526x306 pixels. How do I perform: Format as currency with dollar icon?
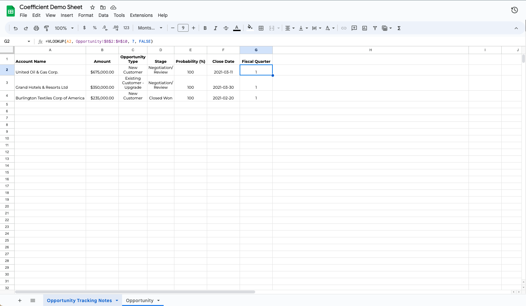coord(84,28)
